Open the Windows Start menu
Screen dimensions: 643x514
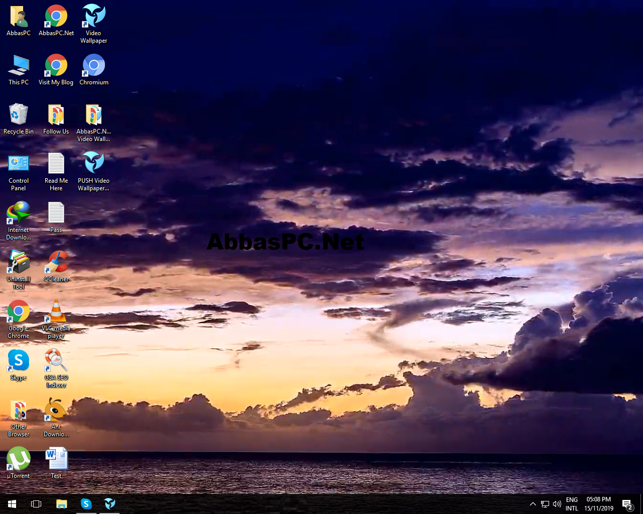click(12, 504)
